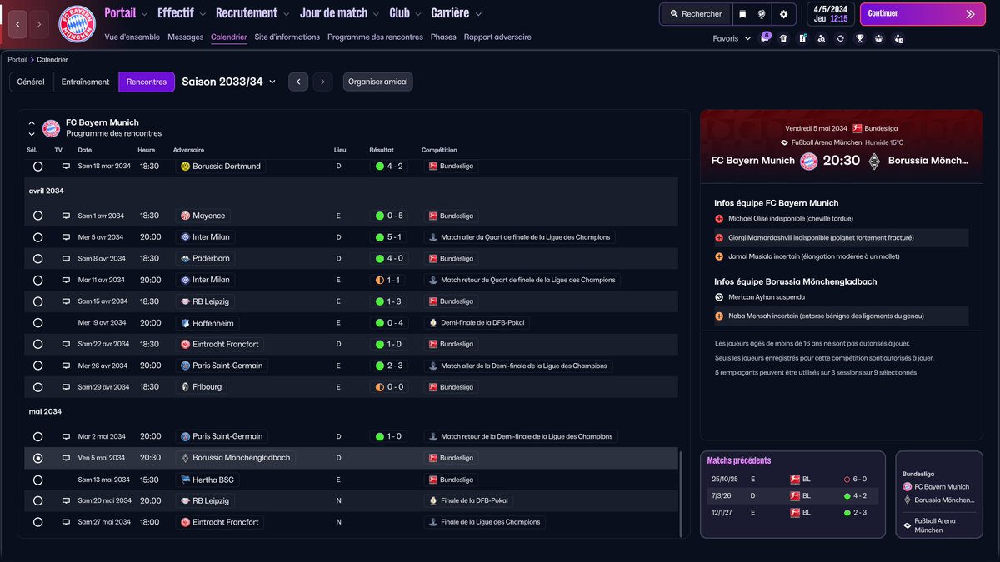Open the Rapport adversaire tab
The image size is (1000, 562).
pos(497,37)
